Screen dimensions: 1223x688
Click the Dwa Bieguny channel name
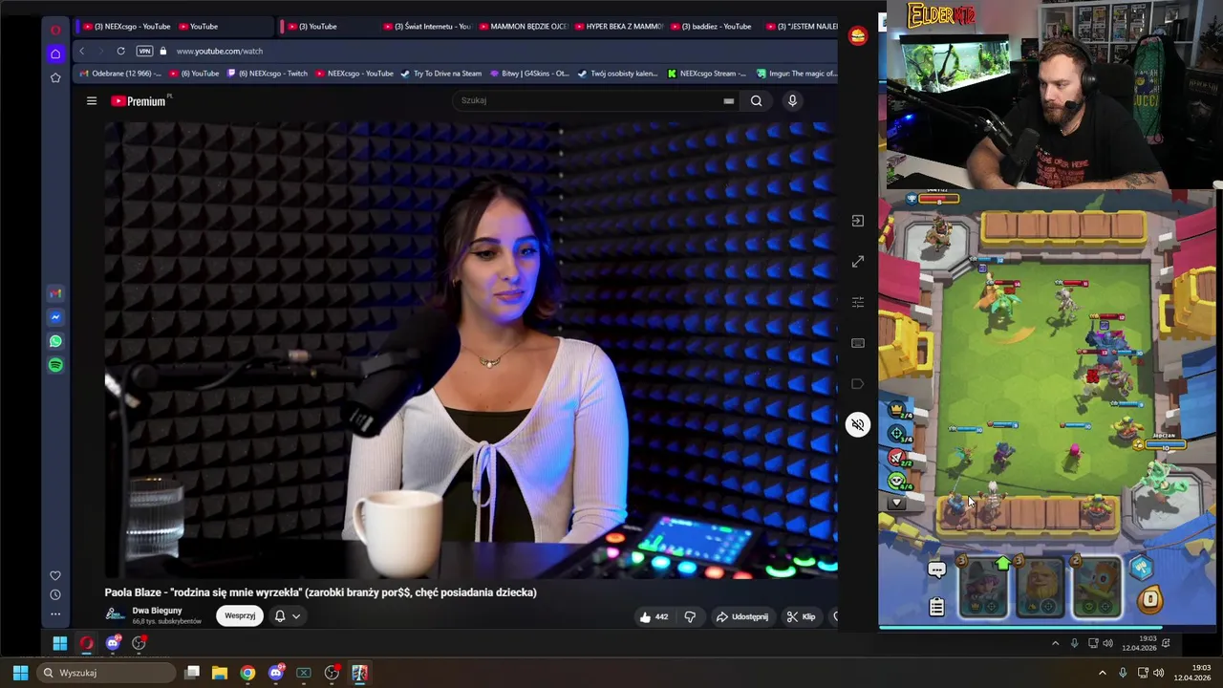click(x=157, y=611)
